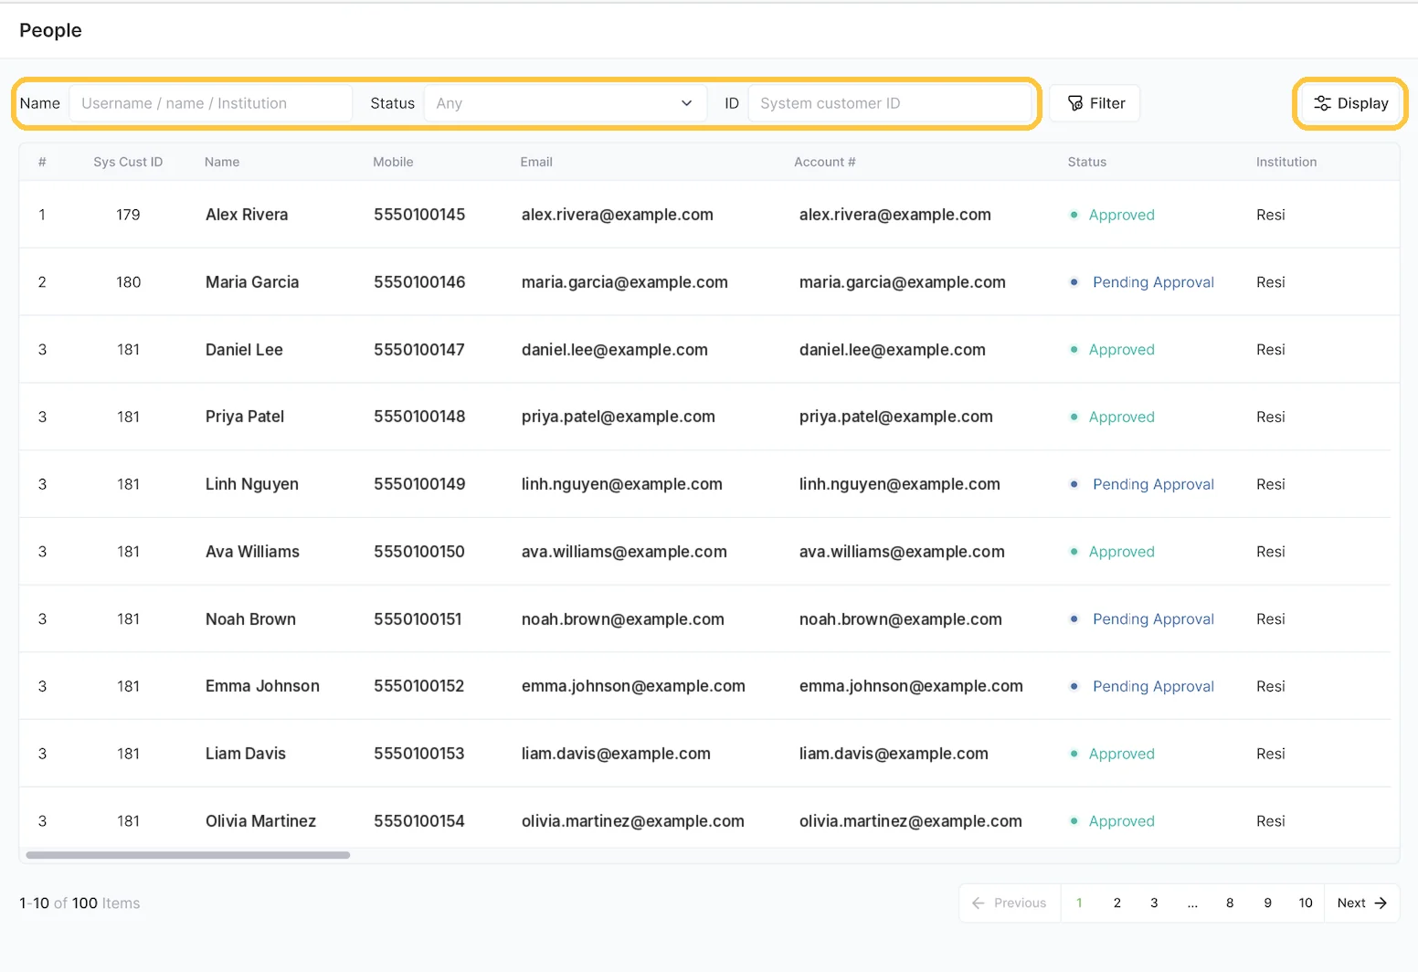The width and height of the screenshot is (1418, 972).
Task: Open the Status dropdown showing Any
Action: (x=566, y=103)
